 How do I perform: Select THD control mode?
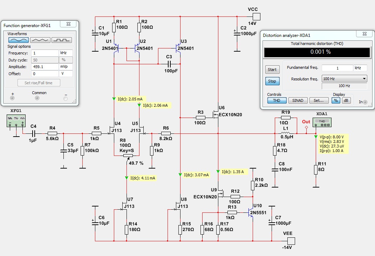[277, 100]
